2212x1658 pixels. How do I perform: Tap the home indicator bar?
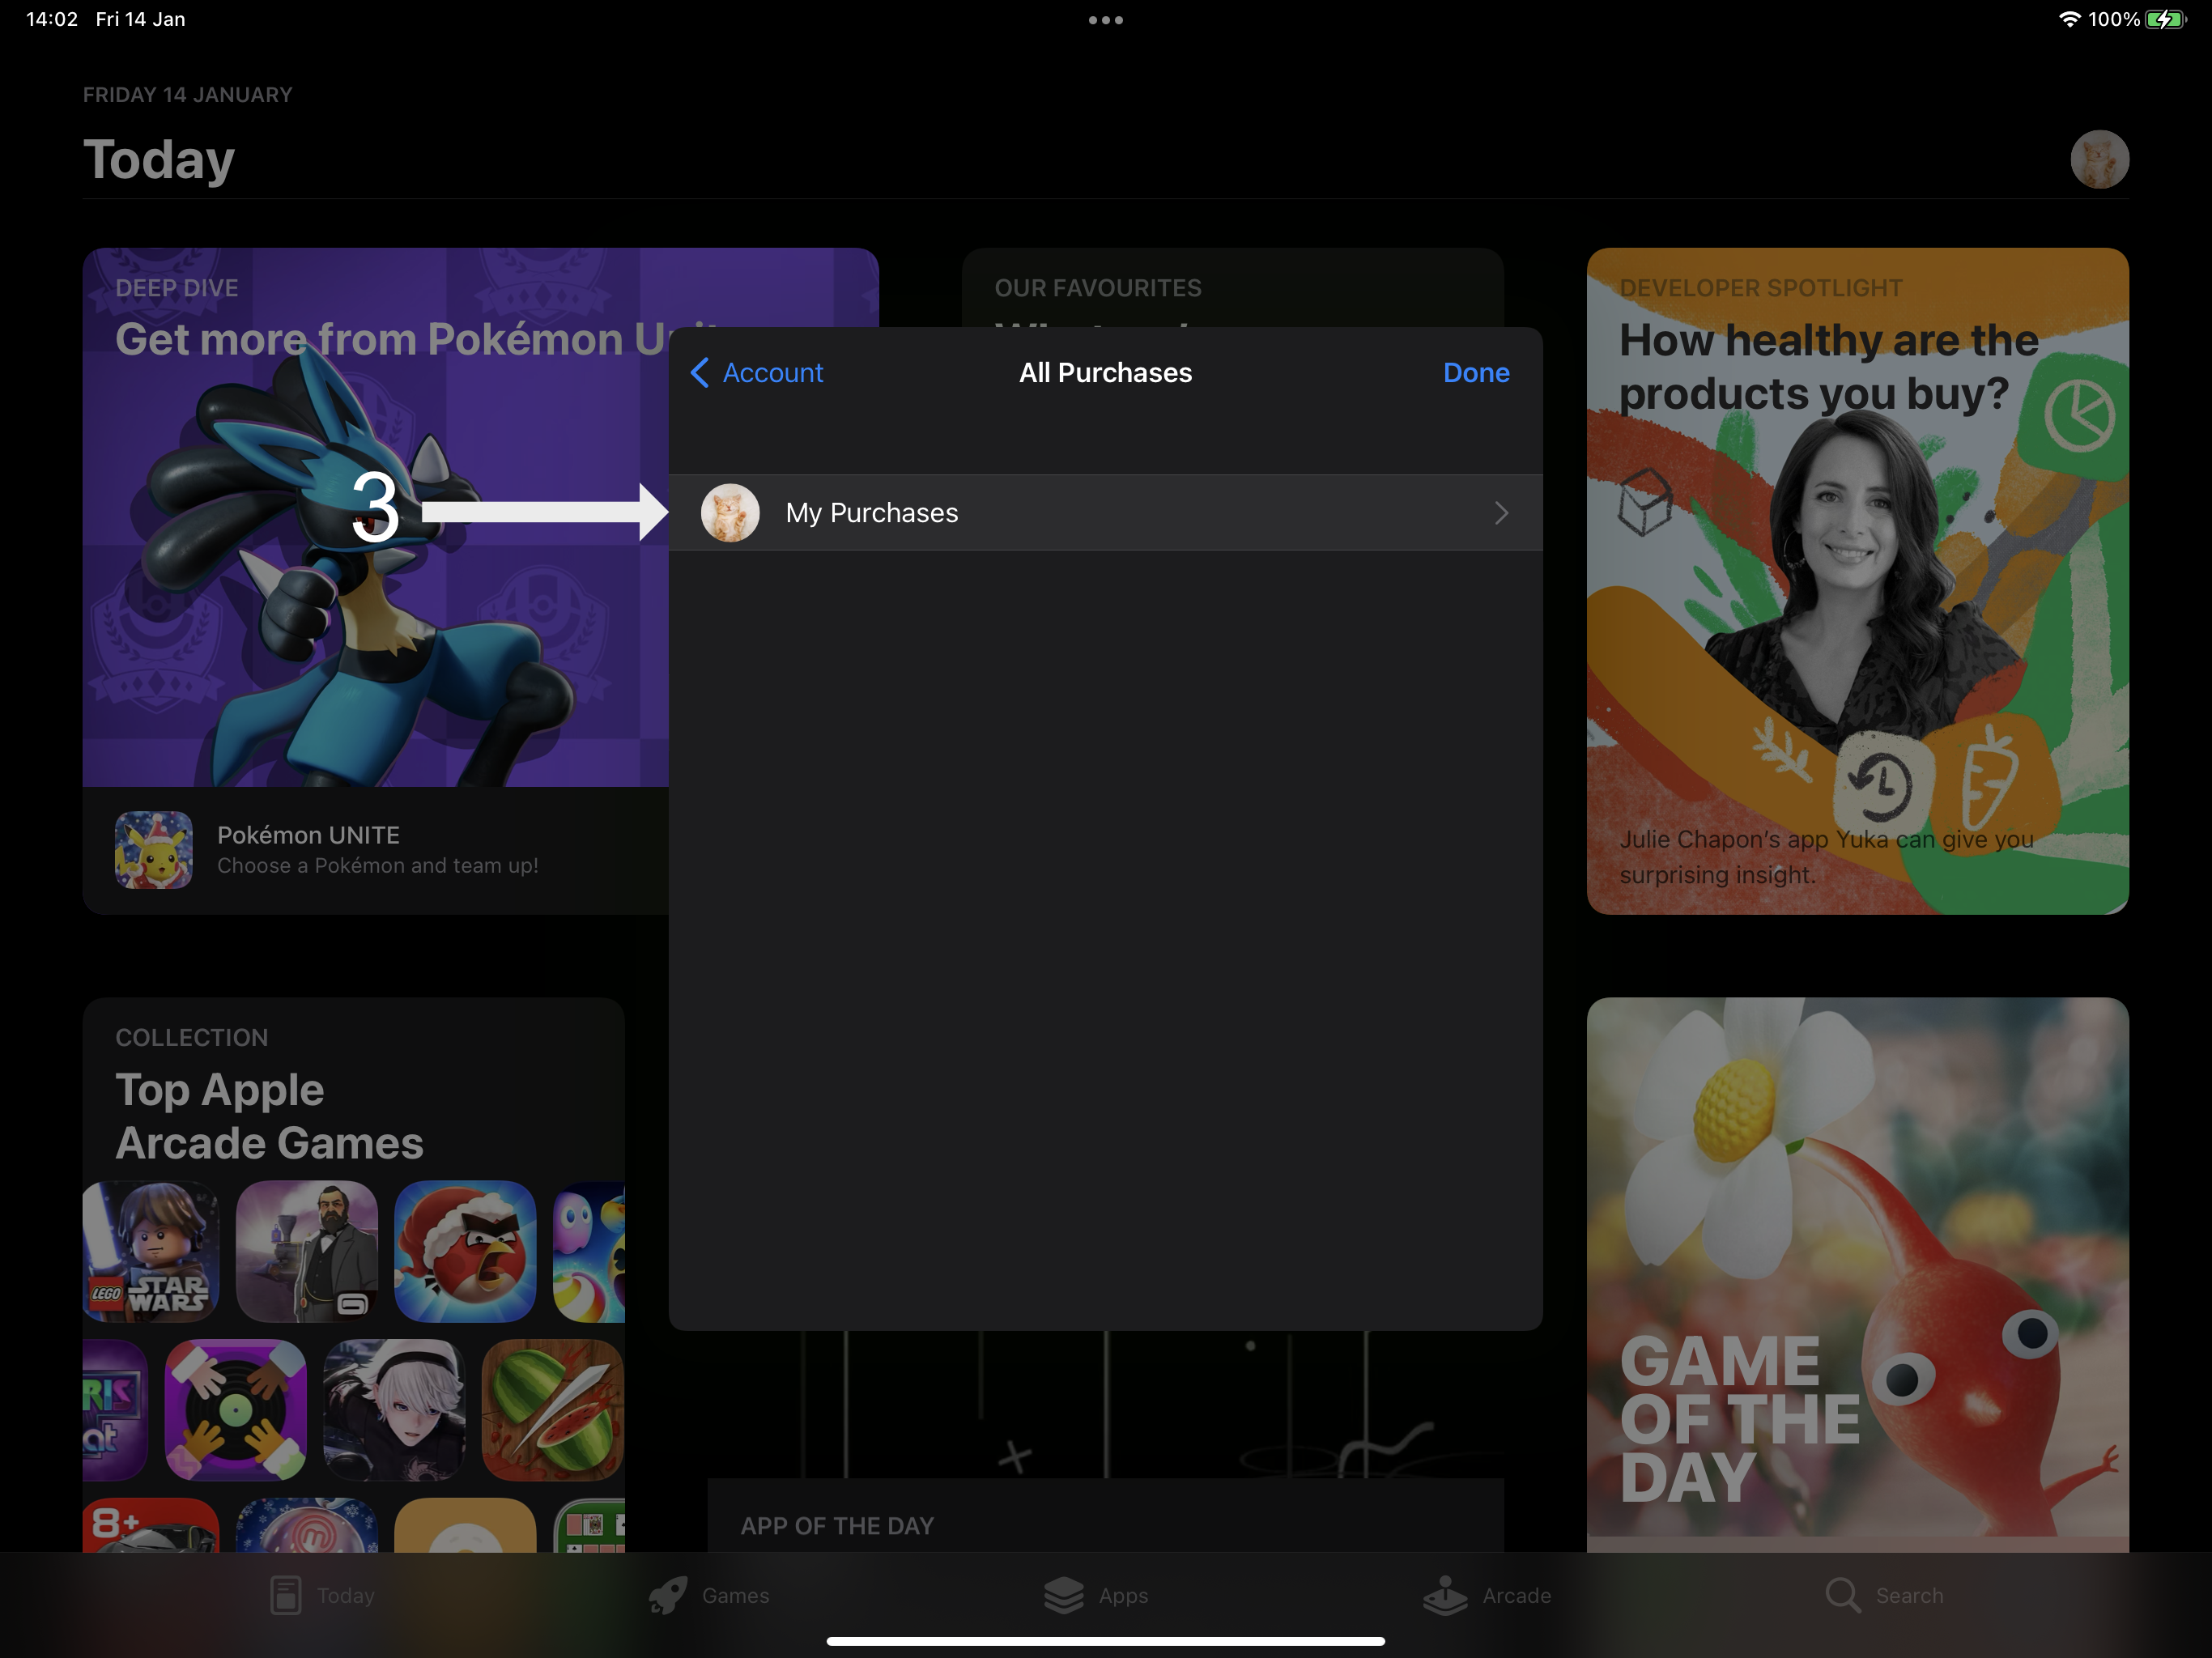(x=1105, y=1641)
